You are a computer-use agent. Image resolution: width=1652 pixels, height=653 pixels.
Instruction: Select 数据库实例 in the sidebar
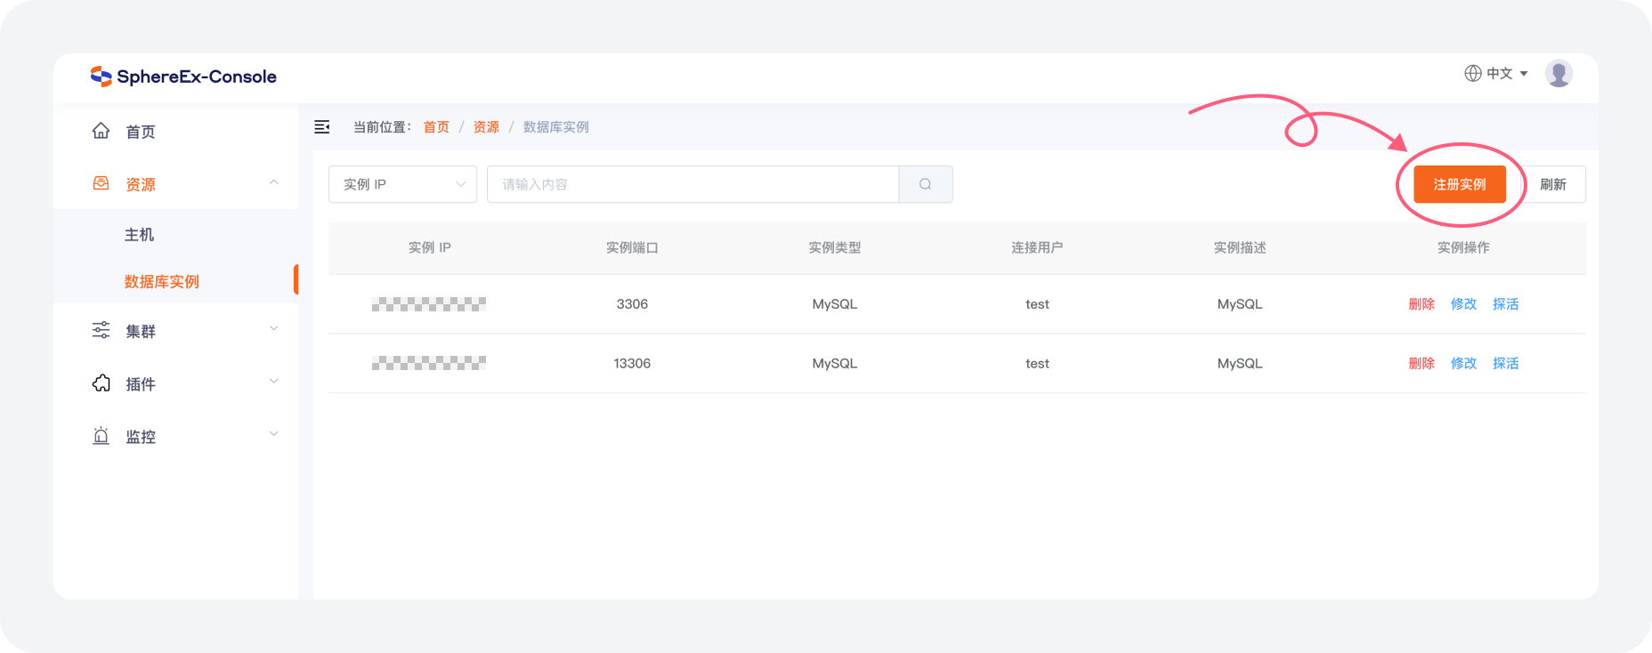tap(162, 282)
